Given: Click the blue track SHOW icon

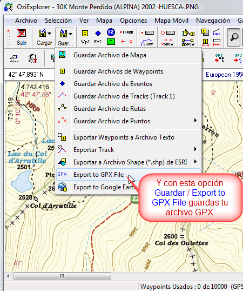Looking at the screenshot, I should [147, 43].
